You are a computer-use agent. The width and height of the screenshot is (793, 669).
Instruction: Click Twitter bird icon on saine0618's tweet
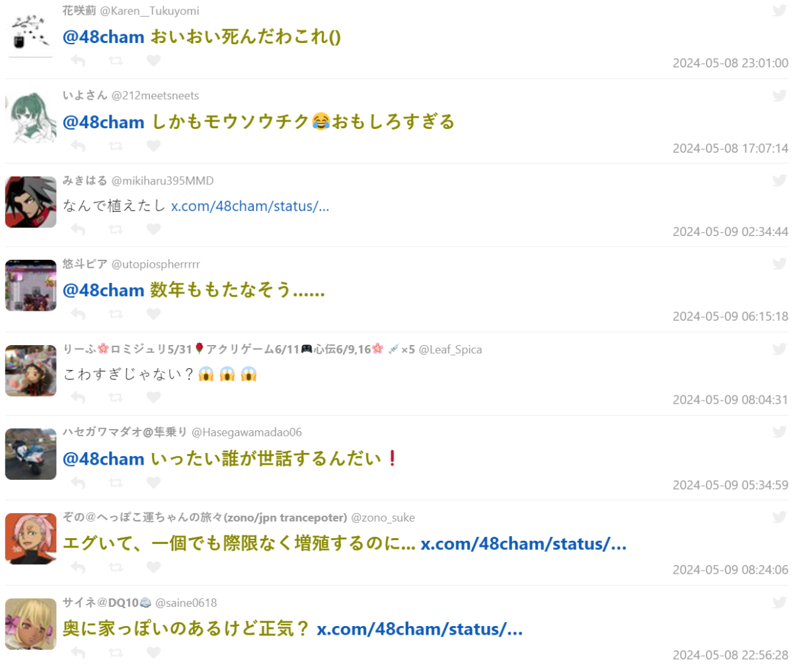780,602
